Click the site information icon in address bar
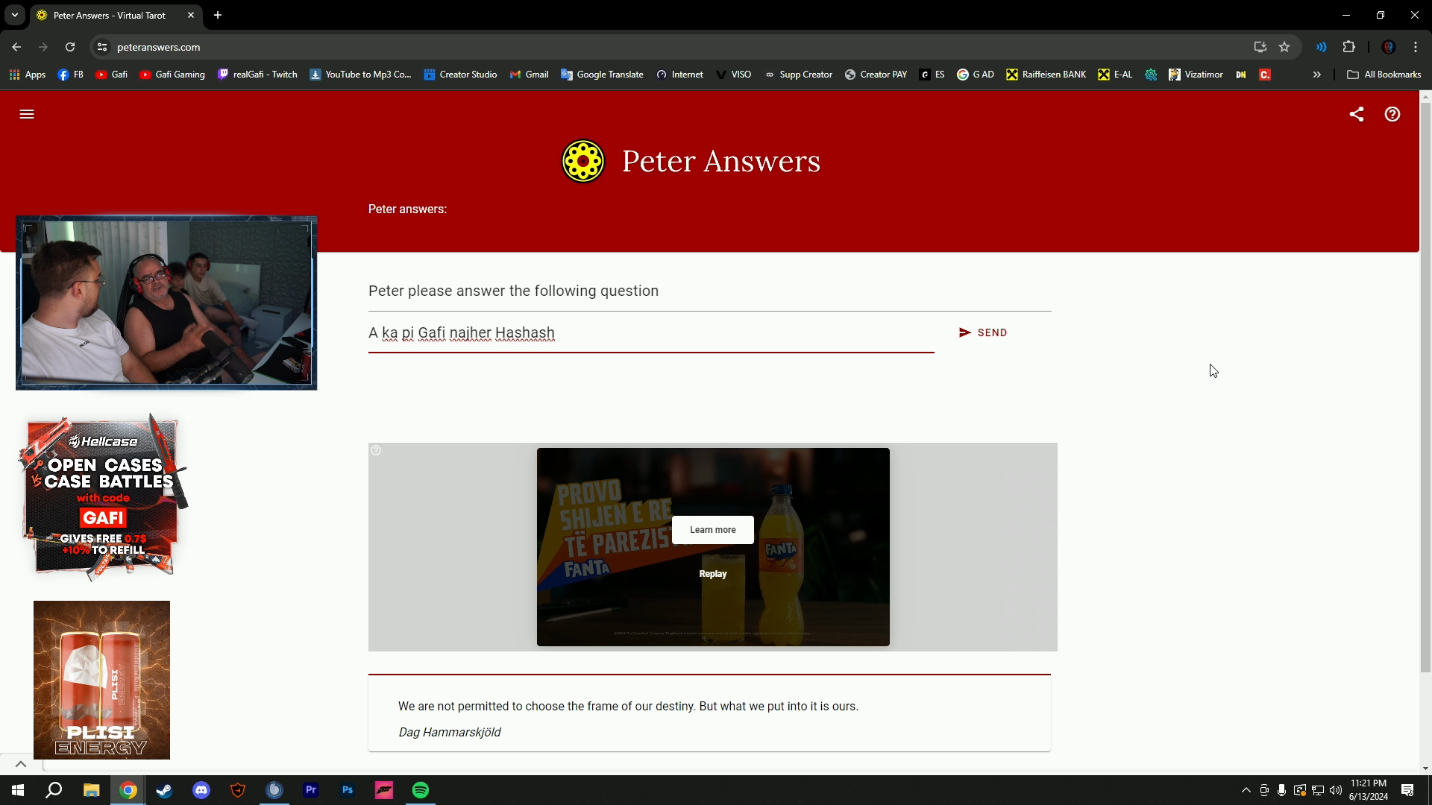Image resolution: width=1432 pixels, height=805 pixels. tap(102, 47)
